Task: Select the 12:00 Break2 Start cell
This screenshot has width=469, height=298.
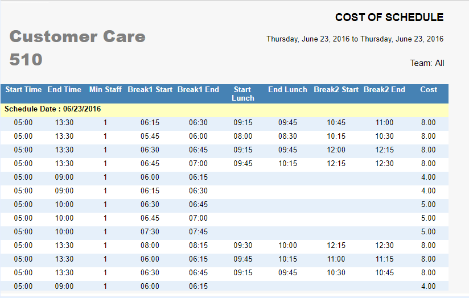Action: [x=336, y=150]
